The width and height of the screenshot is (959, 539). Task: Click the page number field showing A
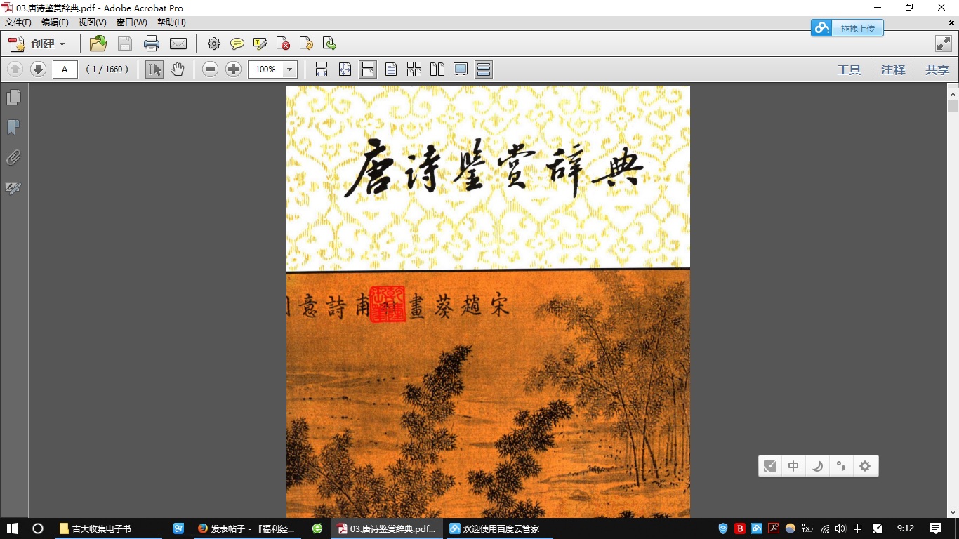(x=65, y=69)
